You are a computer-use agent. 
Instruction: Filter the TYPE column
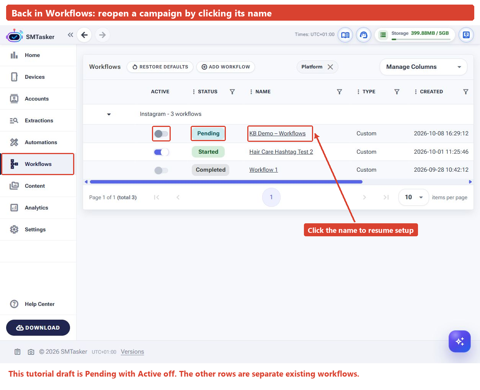point(397,92)
